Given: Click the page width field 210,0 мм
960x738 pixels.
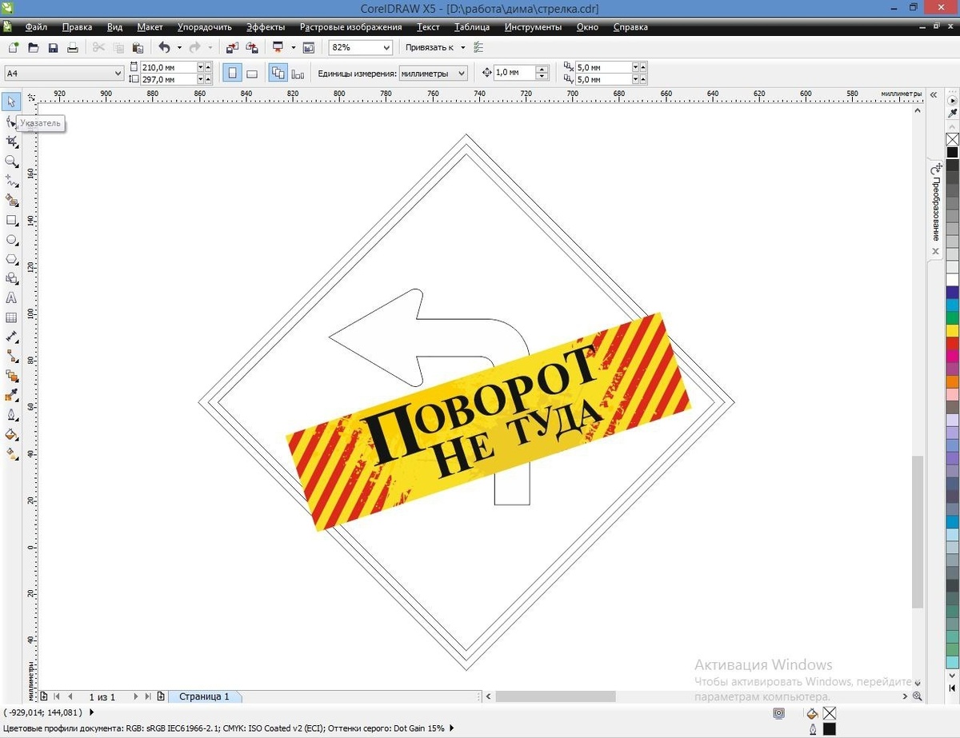Looking at the screenshot, I should tap(167, 68).
